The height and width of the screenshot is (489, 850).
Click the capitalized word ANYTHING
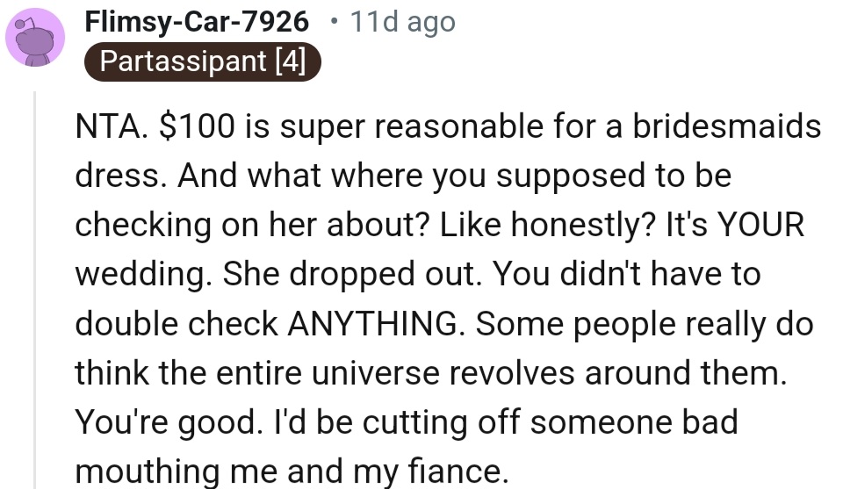pyautogui.click(x=373, y=323)
